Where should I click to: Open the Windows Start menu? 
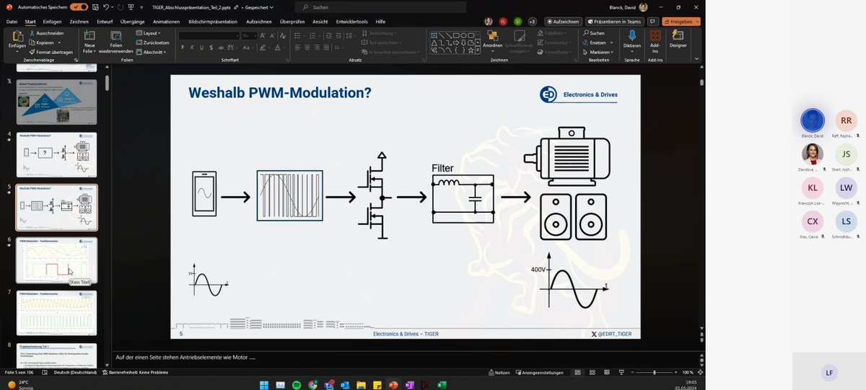tap(263, 385)
